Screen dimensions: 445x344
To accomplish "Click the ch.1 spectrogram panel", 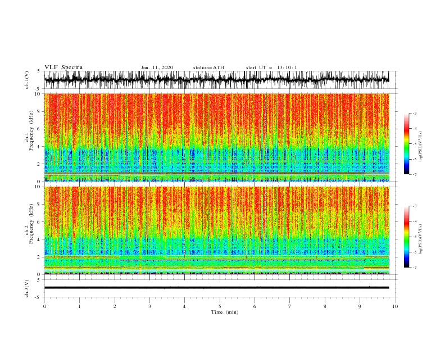I will [x=216, y=137].
